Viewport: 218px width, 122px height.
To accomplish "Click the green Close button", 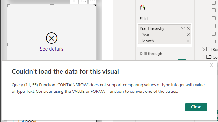I will [x=196, y=107].
